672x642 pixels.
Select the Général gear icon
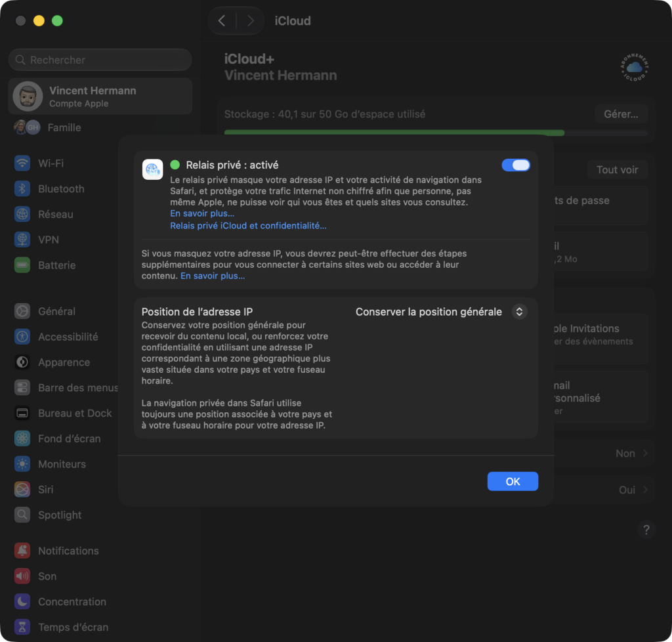pos(22,311)
